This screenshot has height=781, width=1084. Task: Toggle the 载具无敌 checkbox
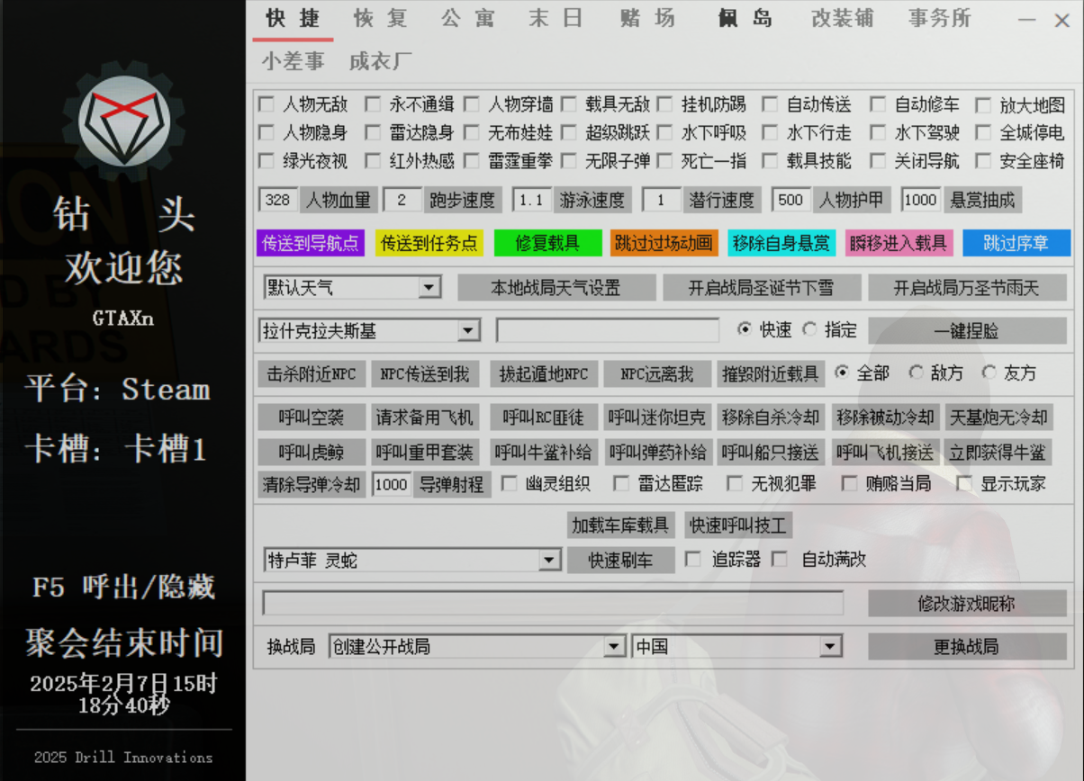569,105
